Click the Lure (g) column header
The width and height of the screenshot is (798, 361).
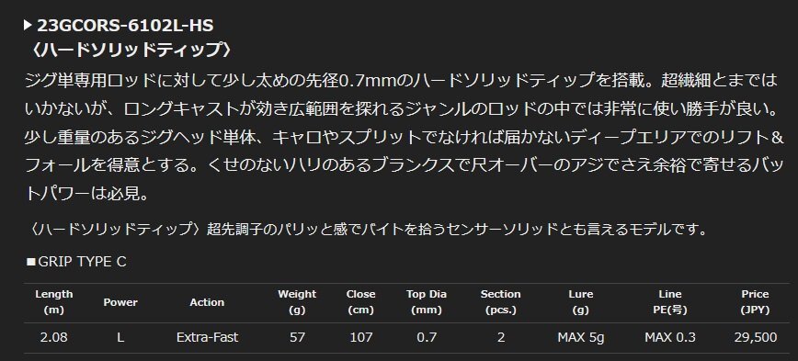581,302
